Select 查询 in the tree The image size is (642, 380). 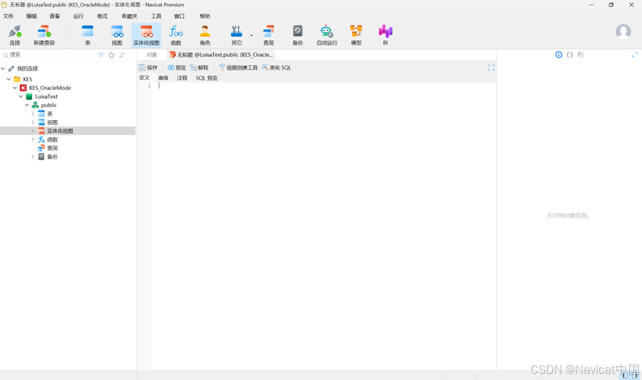[x=52, y=148]
